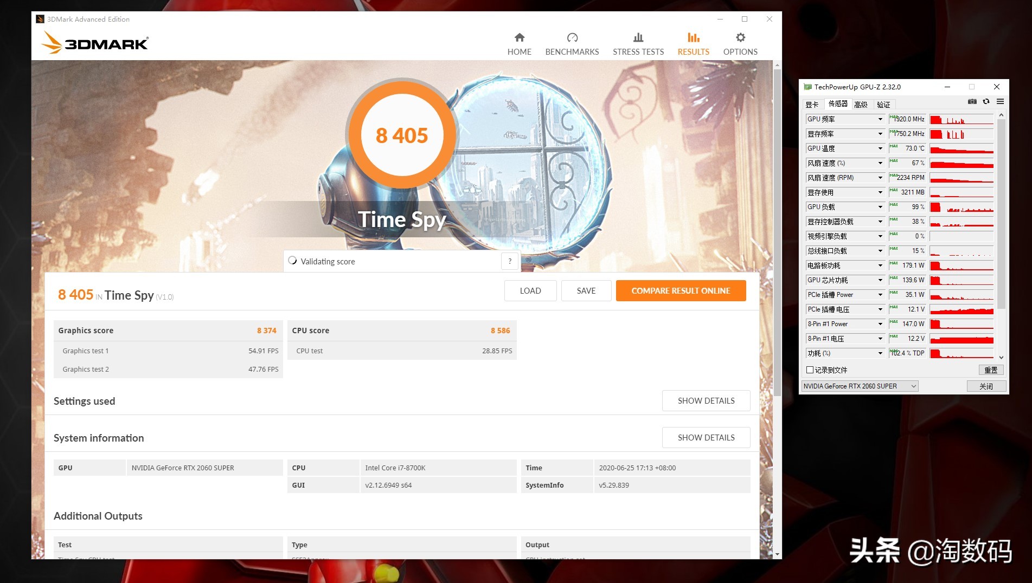The image size is (1032, 583).
Task: Click the 73.0 °C temperature reading
Action: click(x=915, y=148)
